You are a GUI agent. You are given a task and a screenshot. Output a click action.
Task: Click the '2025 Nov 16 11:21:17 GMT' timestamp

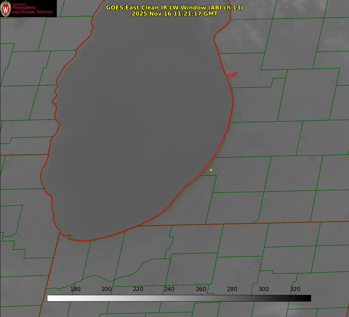click(x=175, y=14)
